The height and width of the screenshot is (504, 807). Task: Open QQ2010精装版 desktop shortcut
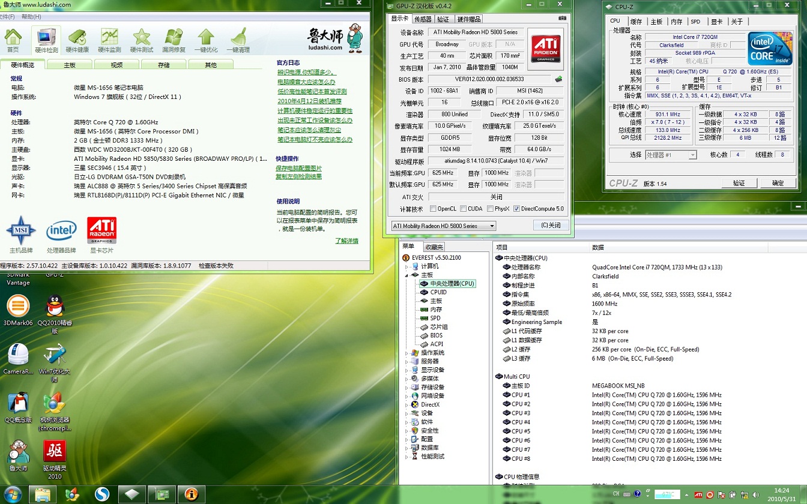pyautogui.click(x=55, y=314)
